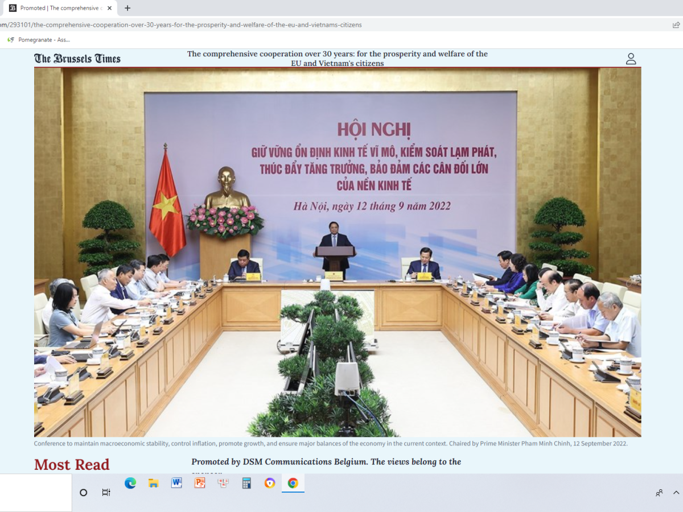Viewport: 683px width, 512px height.
Task: Open the Calculator app
Action: (246, 483)
